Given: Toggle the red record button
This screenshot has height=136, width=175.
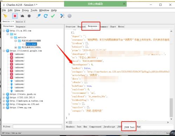Looking at the screenshot, I should point(15,16).
